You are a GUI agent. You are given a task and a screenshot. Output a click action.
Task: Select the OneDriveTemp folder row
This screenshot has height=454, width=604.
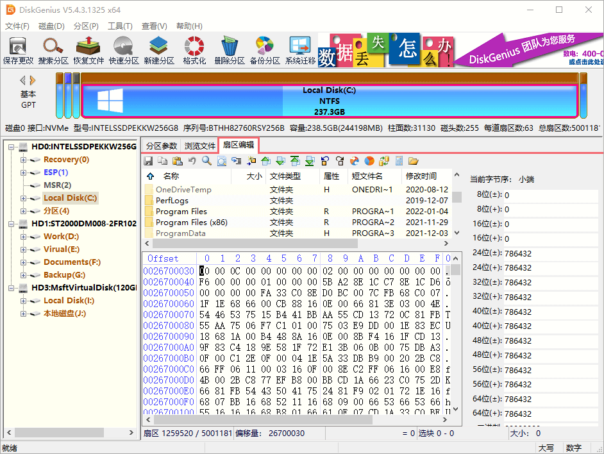pyautogui.click(x=298, y=190)
